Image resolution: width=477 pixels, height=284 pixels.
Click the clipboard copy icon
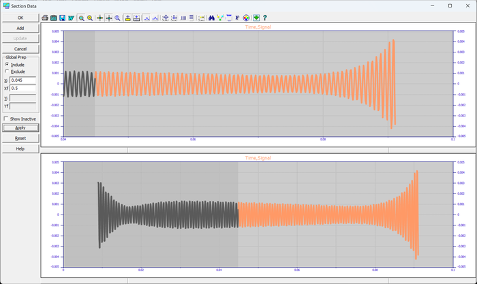point(54,18)
